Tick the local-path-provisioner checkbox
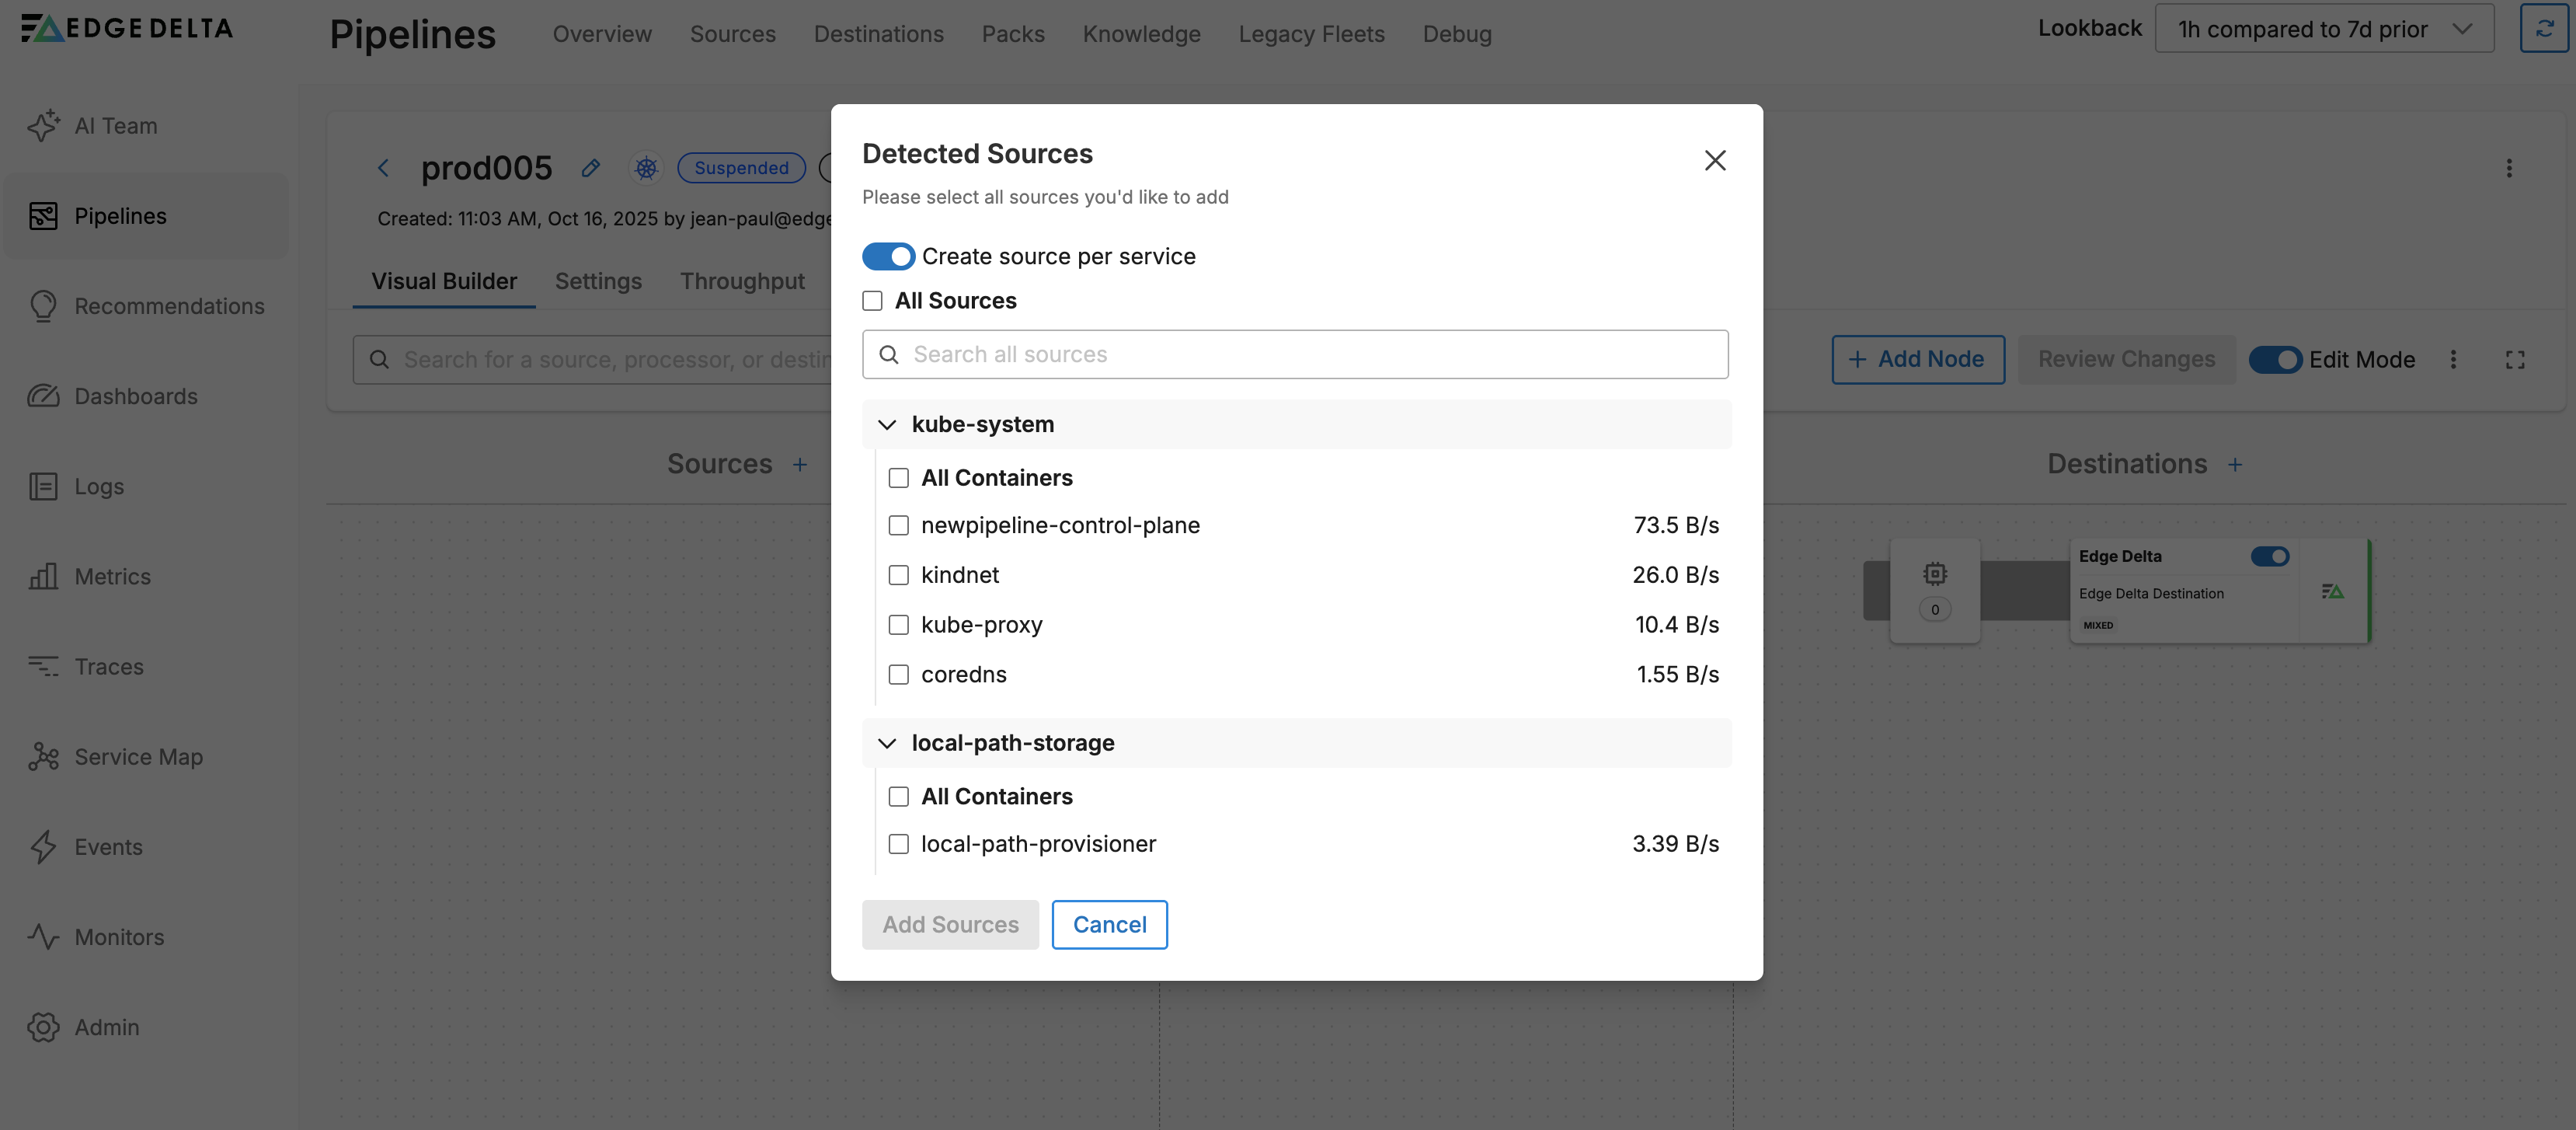The height and width of the screenshot is (1130, 2576). (x=899, y=844)
